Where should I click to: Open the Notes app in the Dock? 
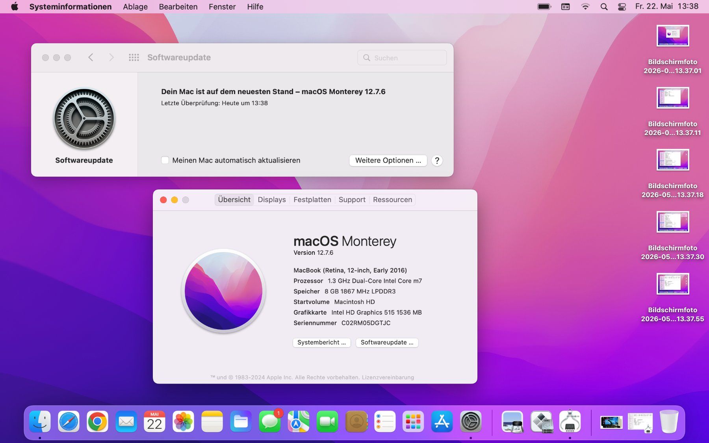click(212, 421)
